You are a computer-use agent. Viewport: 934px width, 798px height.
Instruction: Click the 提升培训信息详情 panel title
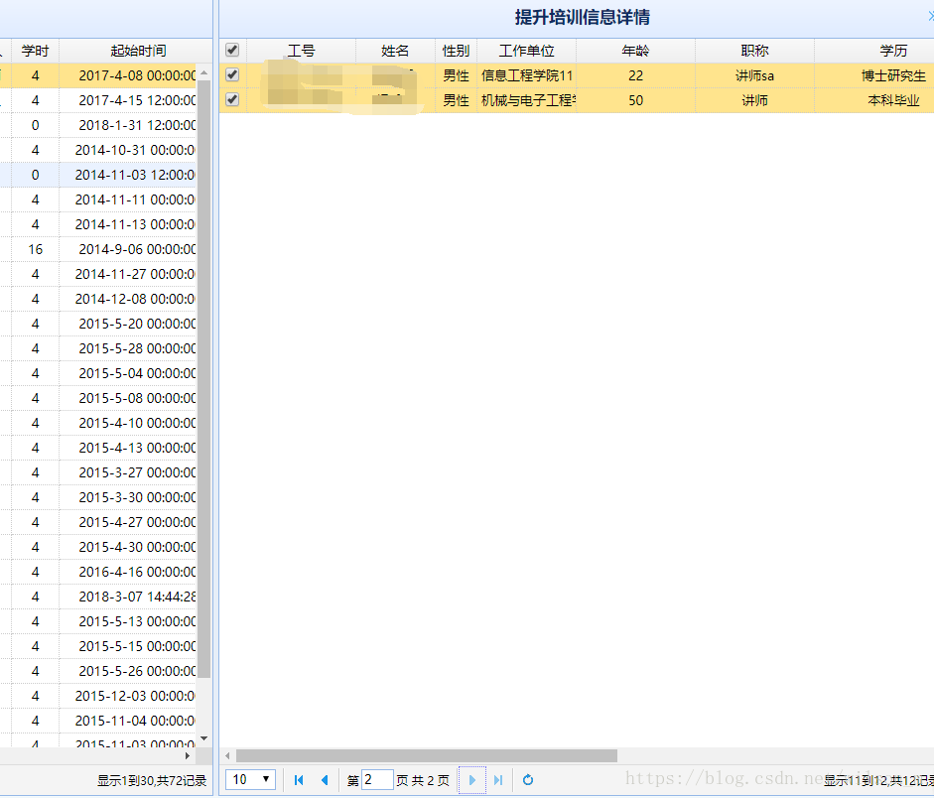[582, 17]
